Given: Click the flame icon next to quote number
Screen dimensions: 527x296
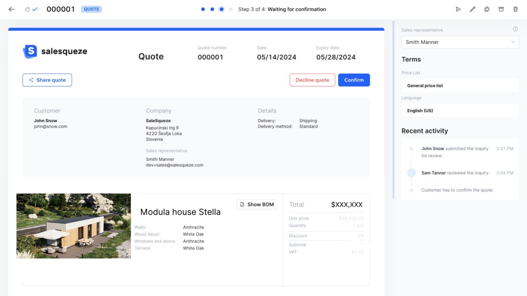Looking at the screenshot, I should click(27, 9).
